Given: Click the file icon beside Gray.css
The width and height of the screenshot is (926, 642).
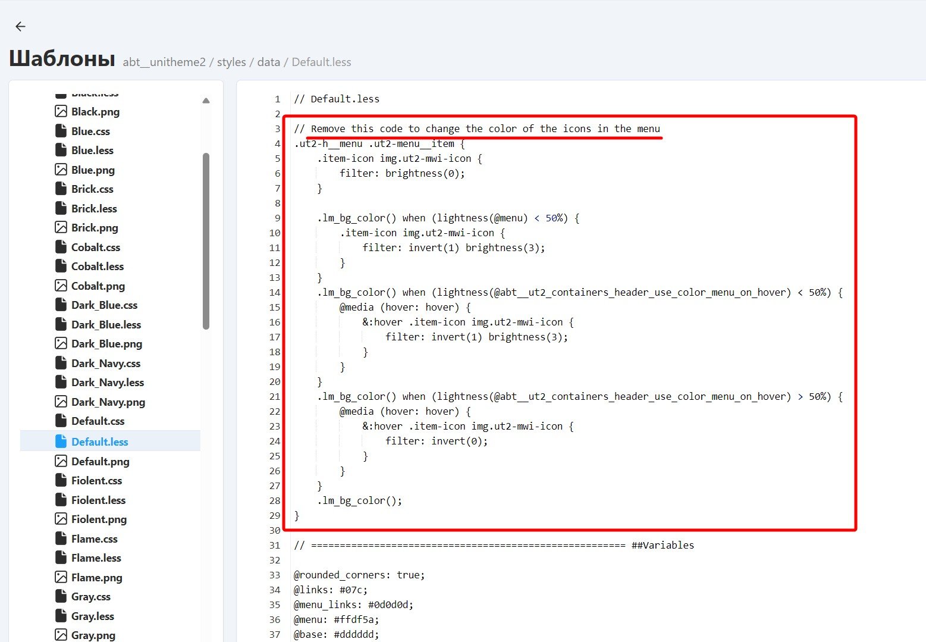Looking at the screenshot, I should click(x=61, y=596).
